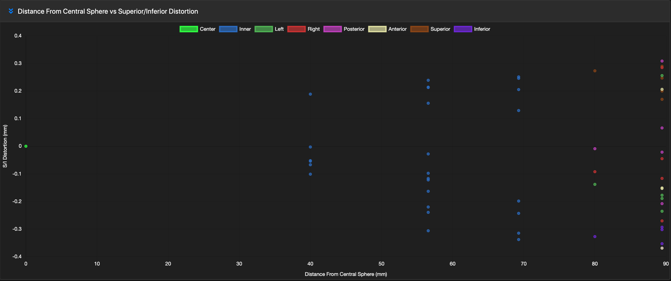Click the Superior legend label text

[x=440, y=29]
